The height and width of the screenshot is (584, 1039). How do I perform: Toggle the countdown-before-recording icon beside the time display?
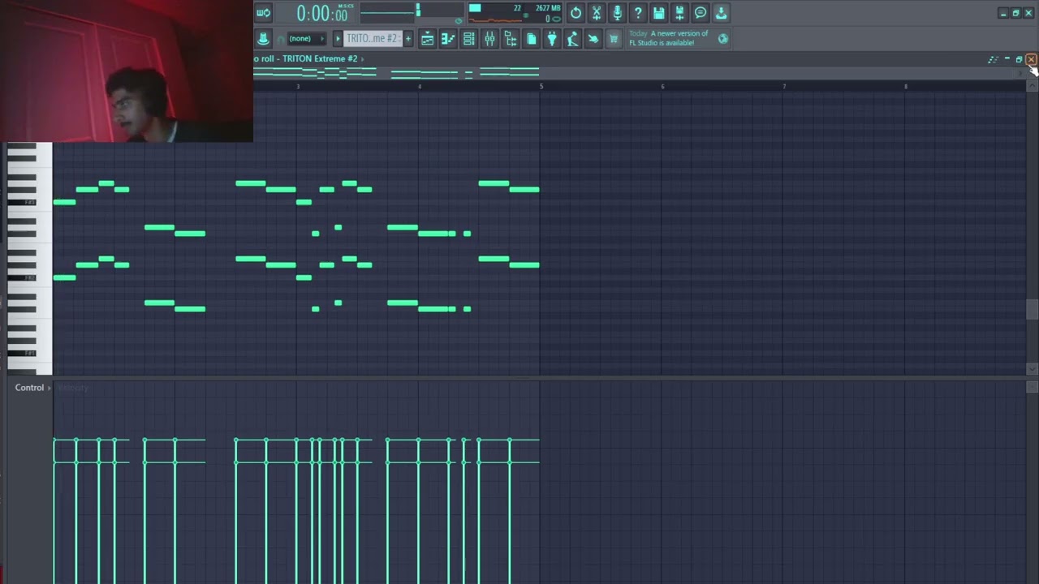coord(263,13)
